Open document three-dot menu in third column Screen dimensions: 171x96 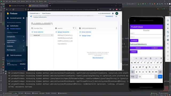click(116, 28)
